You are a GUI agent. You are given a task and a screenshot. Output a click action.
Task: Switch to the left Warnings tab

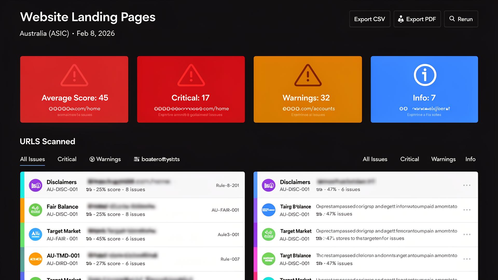pyautogui.click(x=105, y=159)
